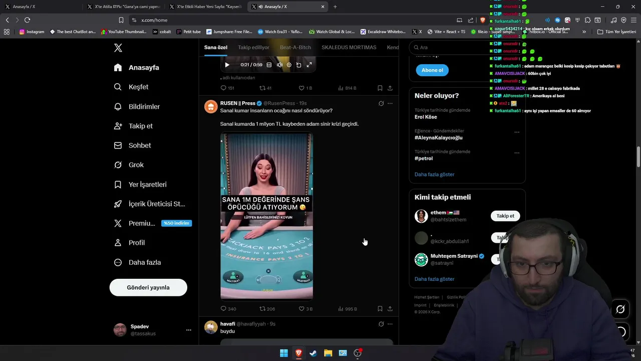
Task: Open options for #AleynaKalaycıoğlu trend
Action: [x=517, y=132]
